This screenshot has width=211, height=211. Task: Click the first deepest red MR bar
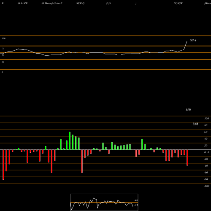(3, 165)
